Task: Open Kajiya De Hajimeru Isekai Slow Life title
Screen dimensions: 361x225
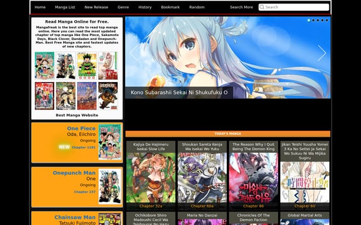Action: (x=151, y=147)
